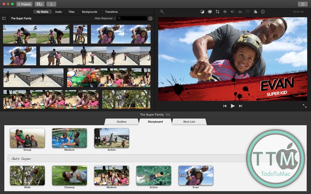The image size is (311, 194).
Task: Open the stabilization camera tool
Action: [x=225, y=12]
